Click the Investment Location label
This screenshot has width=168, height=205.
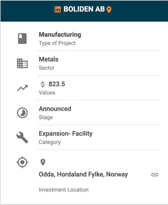pos(64,190)
